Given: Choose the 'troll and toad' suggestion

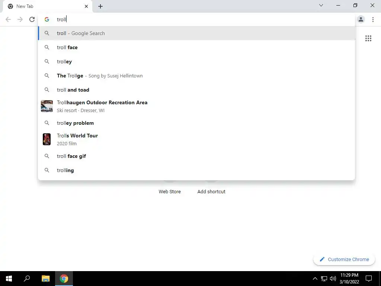Looking at the screenshot, I should (196, 90).
